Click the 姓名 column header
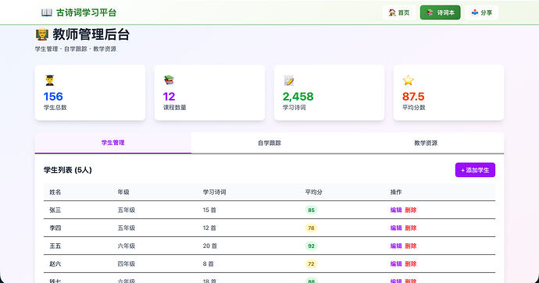The height and width of the screenshot is (283, 539). 55,192
